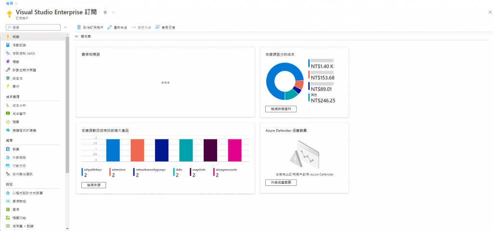Click snapshots legend label

[x=199, y=170]
